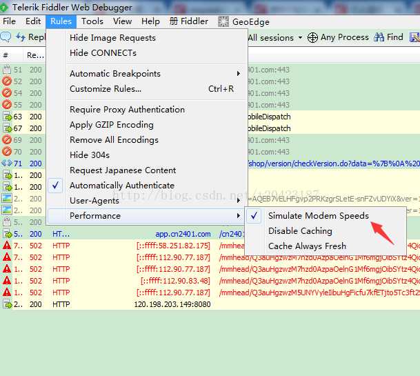The width and height of the screenshot is (420, 376).
Task: Click the picture icon right of Find
Action: tap(414, 37)
